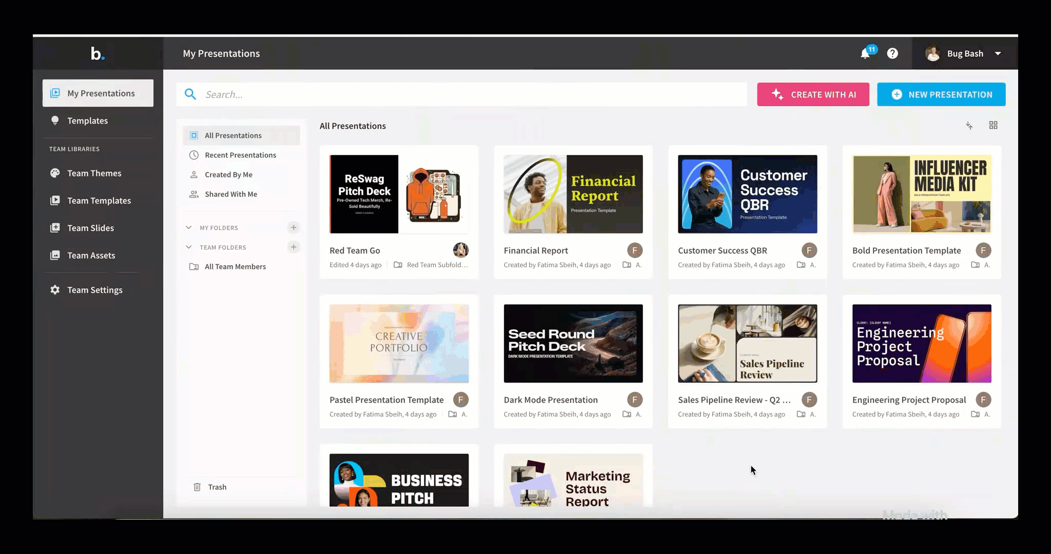
Task: Open Team Settings
Action: pyautogui.click(x=98, y=290)
